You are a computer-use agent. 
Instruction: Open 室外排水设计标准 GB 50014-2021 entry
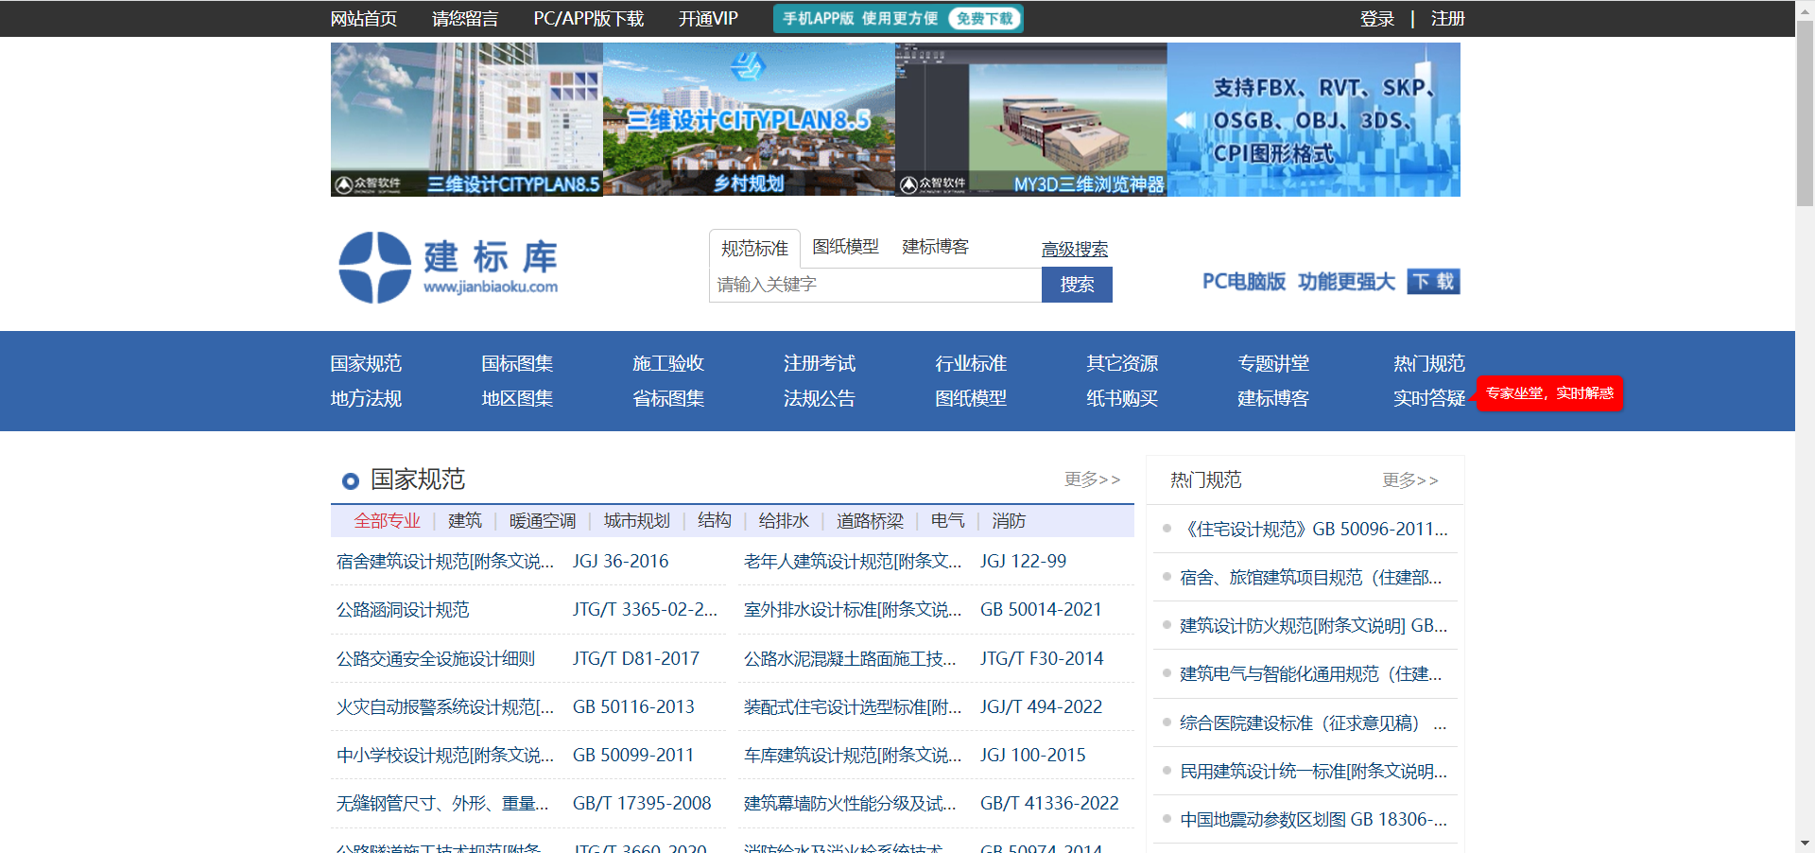click(853, 610)
